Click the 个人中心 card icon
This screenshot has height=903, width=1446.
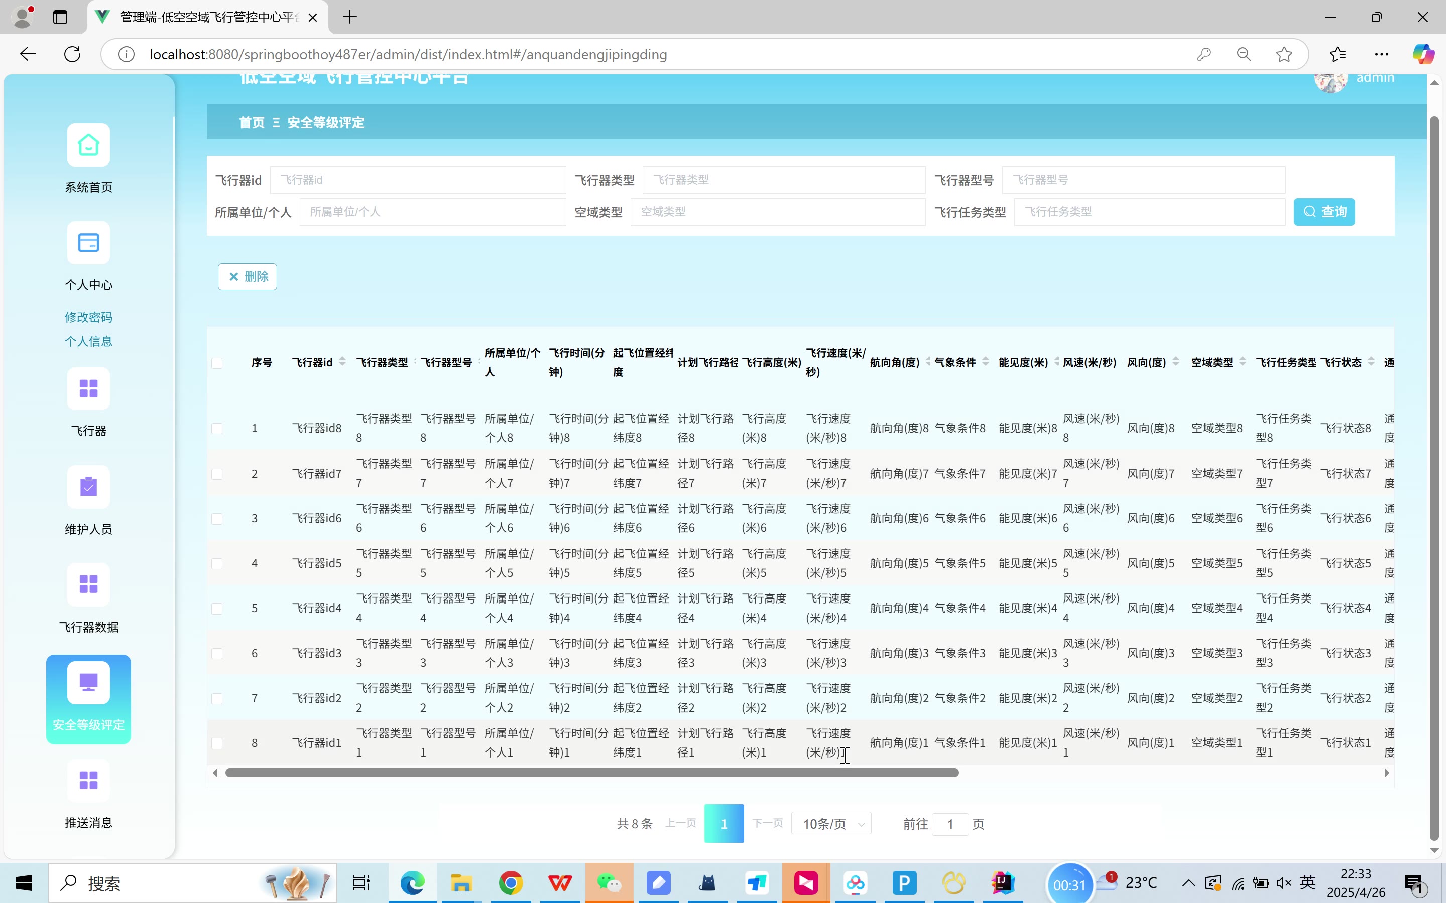tap(88, 243)
